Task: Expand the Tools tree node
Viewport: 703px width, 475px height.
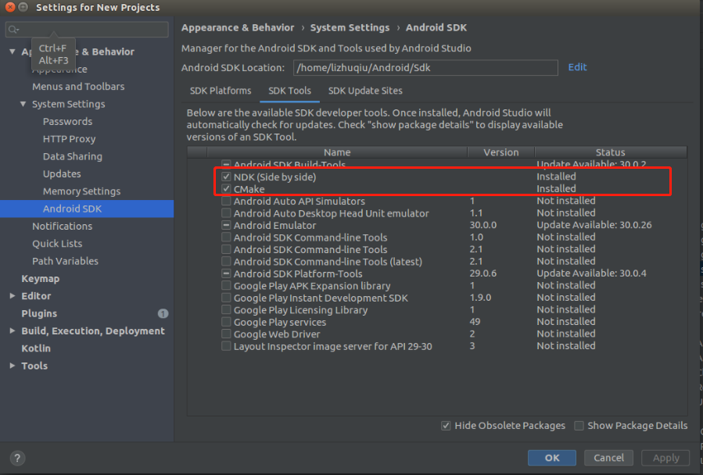Action: click(12, 366)
